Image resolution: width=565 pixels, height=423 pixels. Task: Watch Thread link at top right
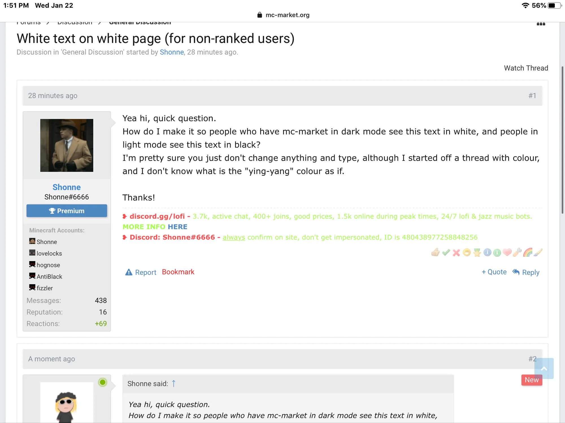pyautogui.click(x=526, y=68)
